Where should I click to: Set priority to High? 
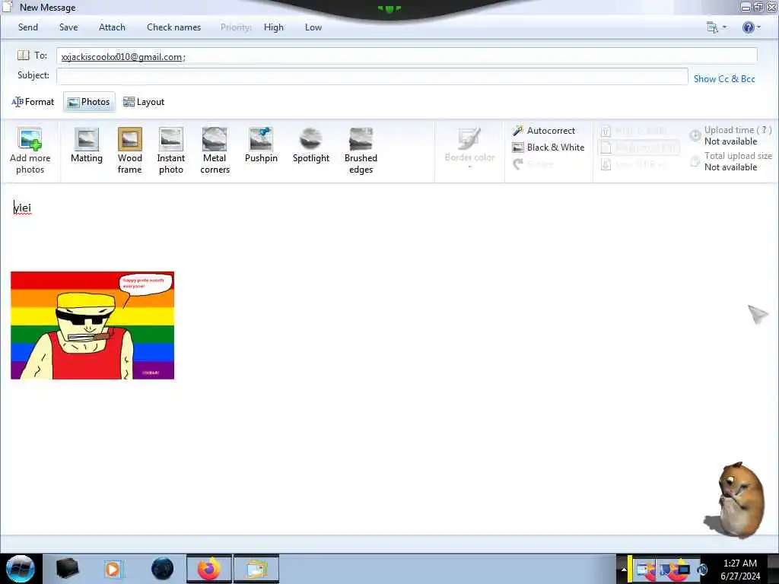click(274, 27)
